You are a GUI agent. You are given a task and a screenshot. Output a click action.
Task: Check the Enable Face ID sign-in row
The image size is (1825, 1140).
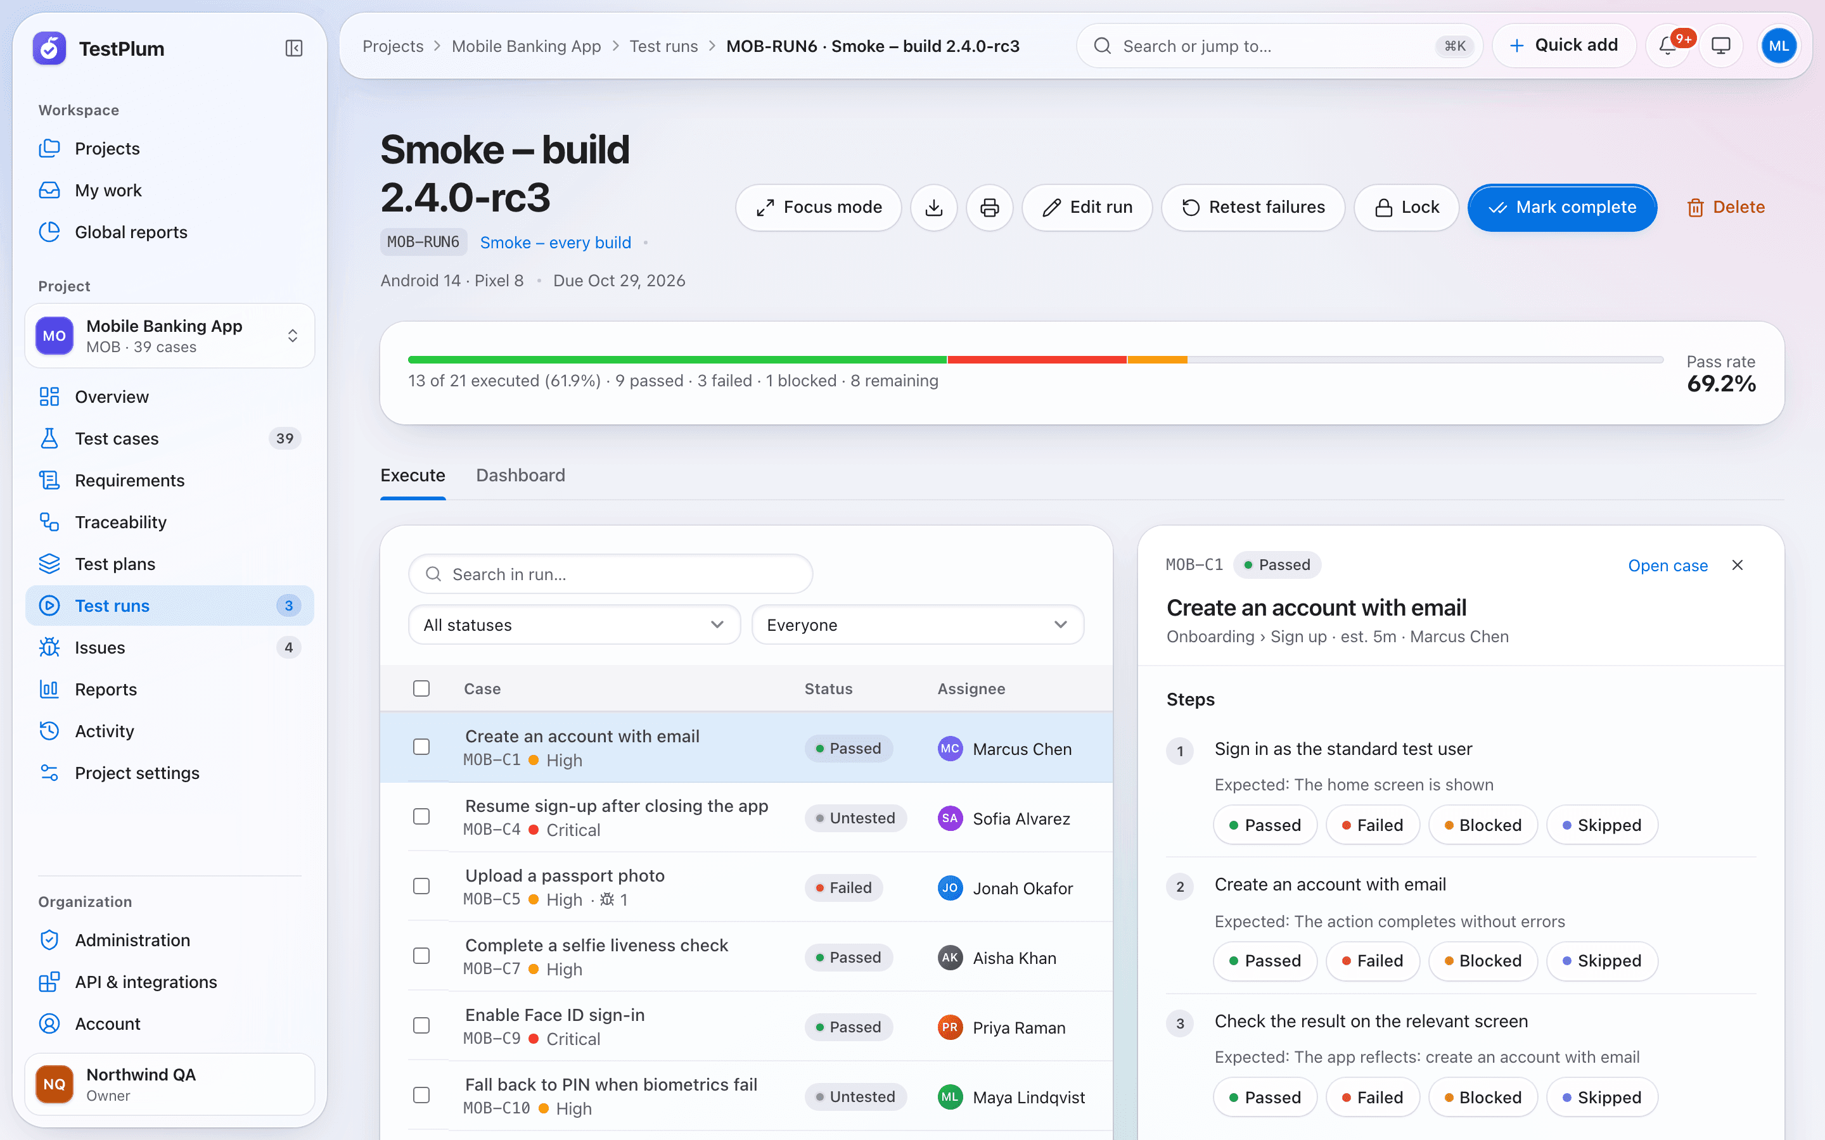click(421, 1026)
